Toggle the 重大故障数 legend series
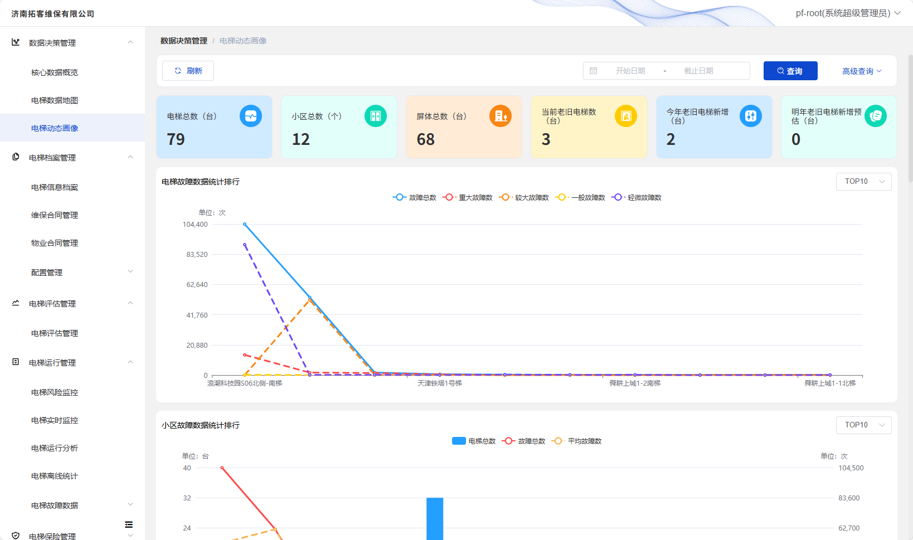This screenshot has width=913, height=540. point(468,197)
